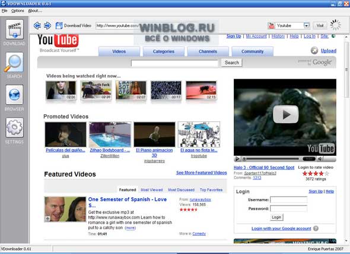
Task: Open Login with your Google account link
Action: pyautogui.click(x=281, y=229)
